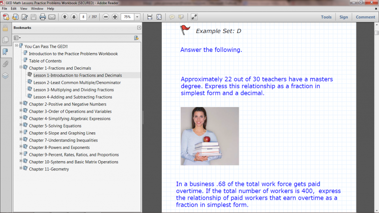Open Lesson 2-Least Common Multiple/Denominator bookmark
Screen dimensions: 379x213
[x=77, y=83]
